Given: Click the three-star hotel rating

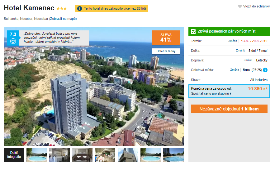Looking at the screenshot, I should coord(61,8).
